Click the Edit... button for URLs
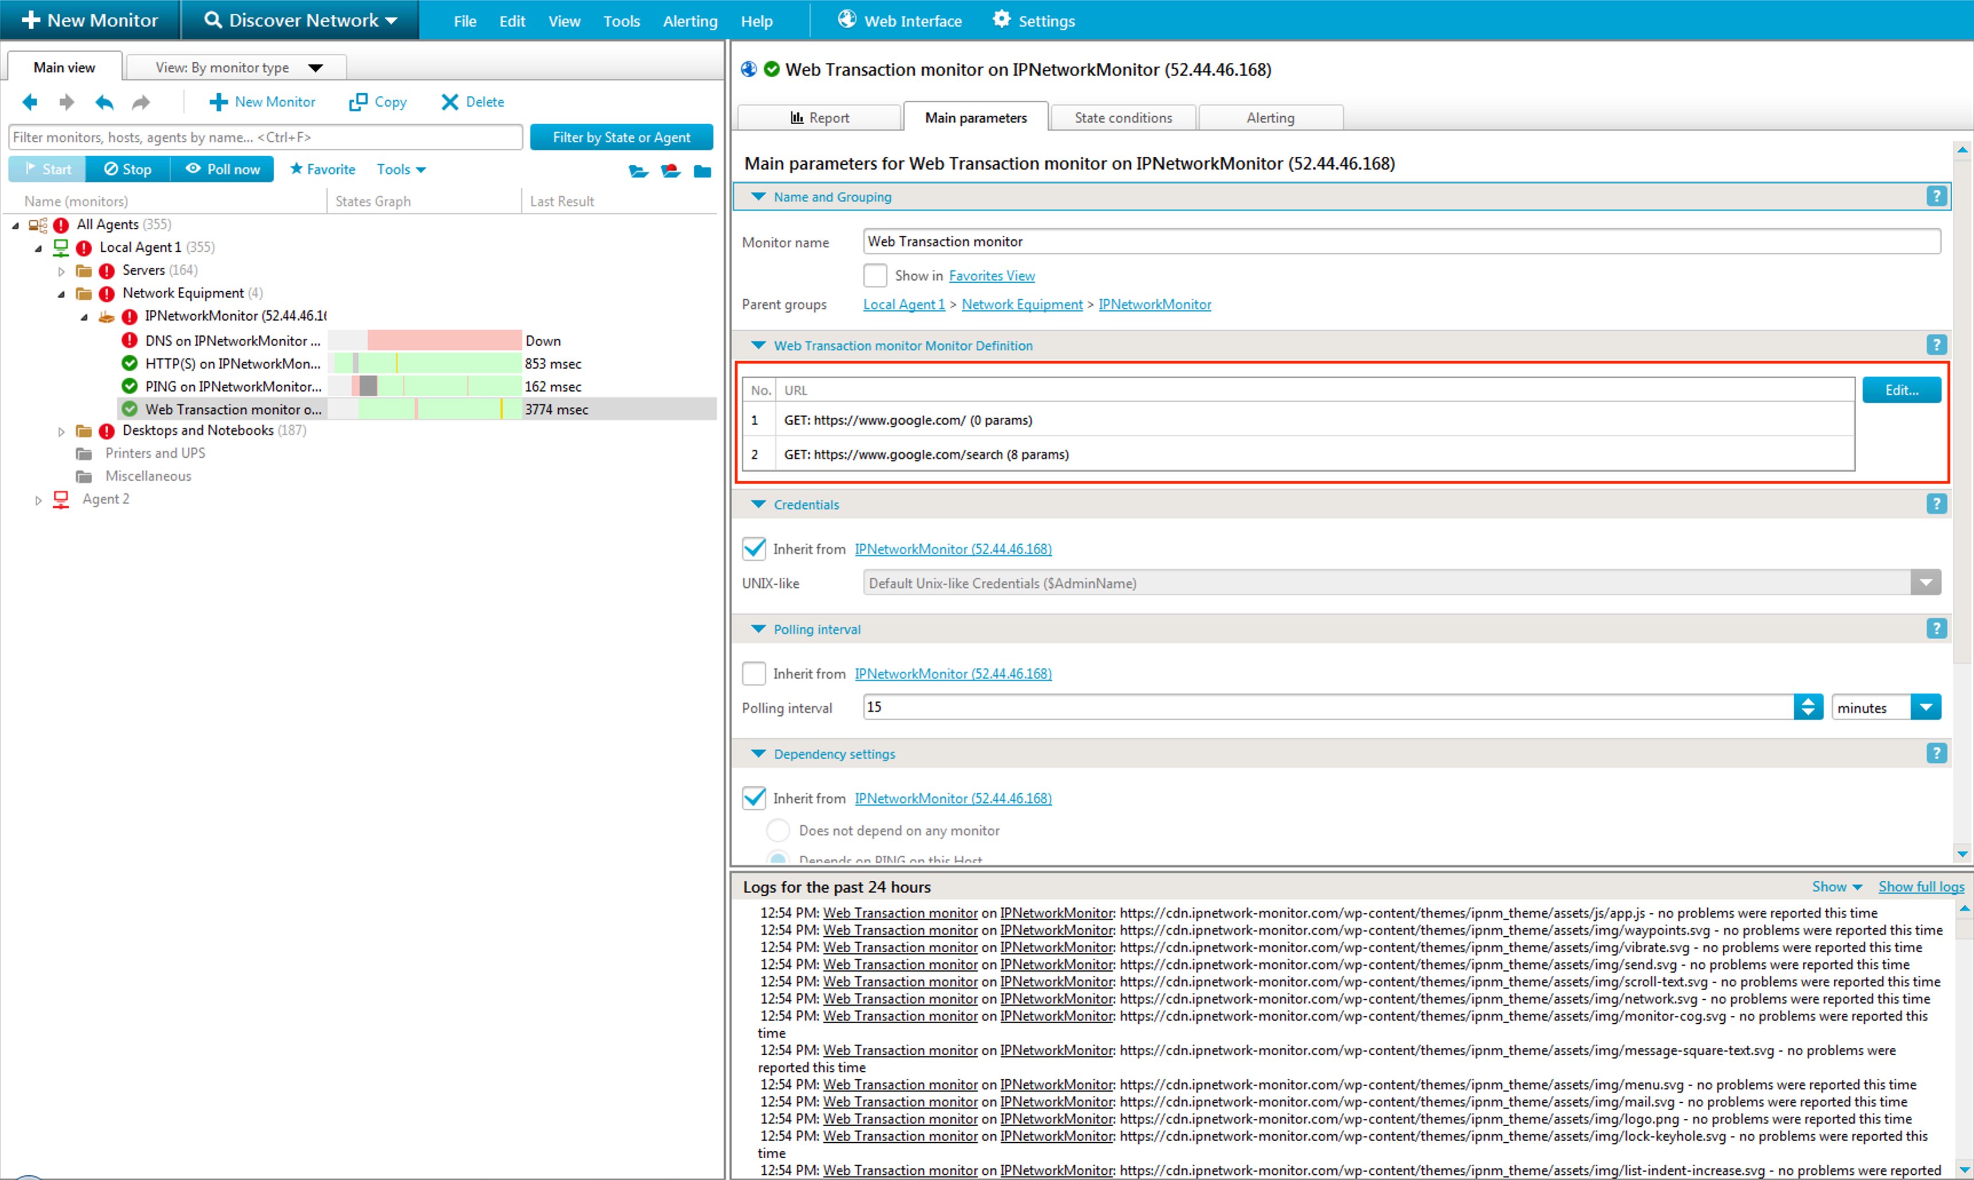This screenshot has height=1180, width=1974. click(1902, 390)
